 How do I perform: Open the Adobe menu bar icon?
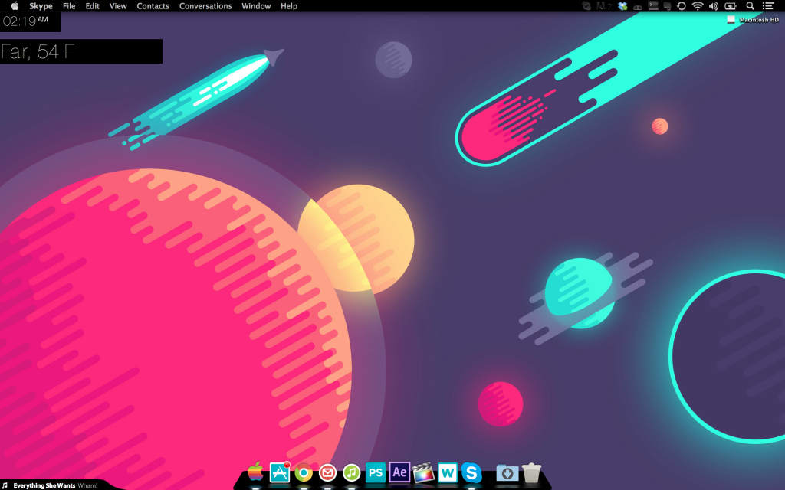point(603,6)
